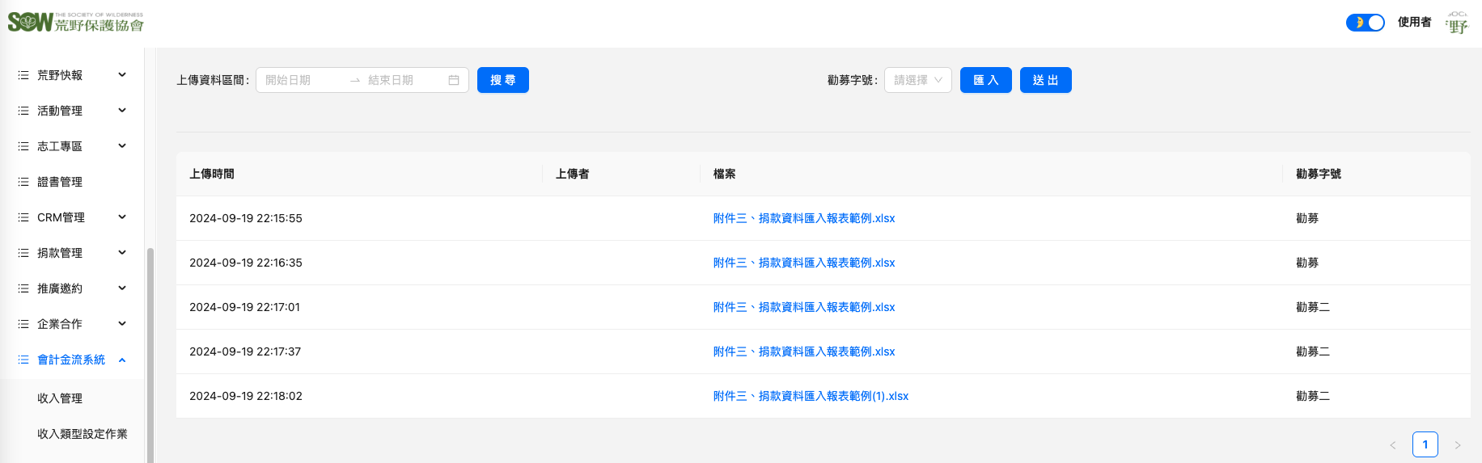The height and width of the screenshot is (463, 1482).
Task: Open the 勸募字號 dropdown
Action: pyautogui.click(x=917, y=80)
